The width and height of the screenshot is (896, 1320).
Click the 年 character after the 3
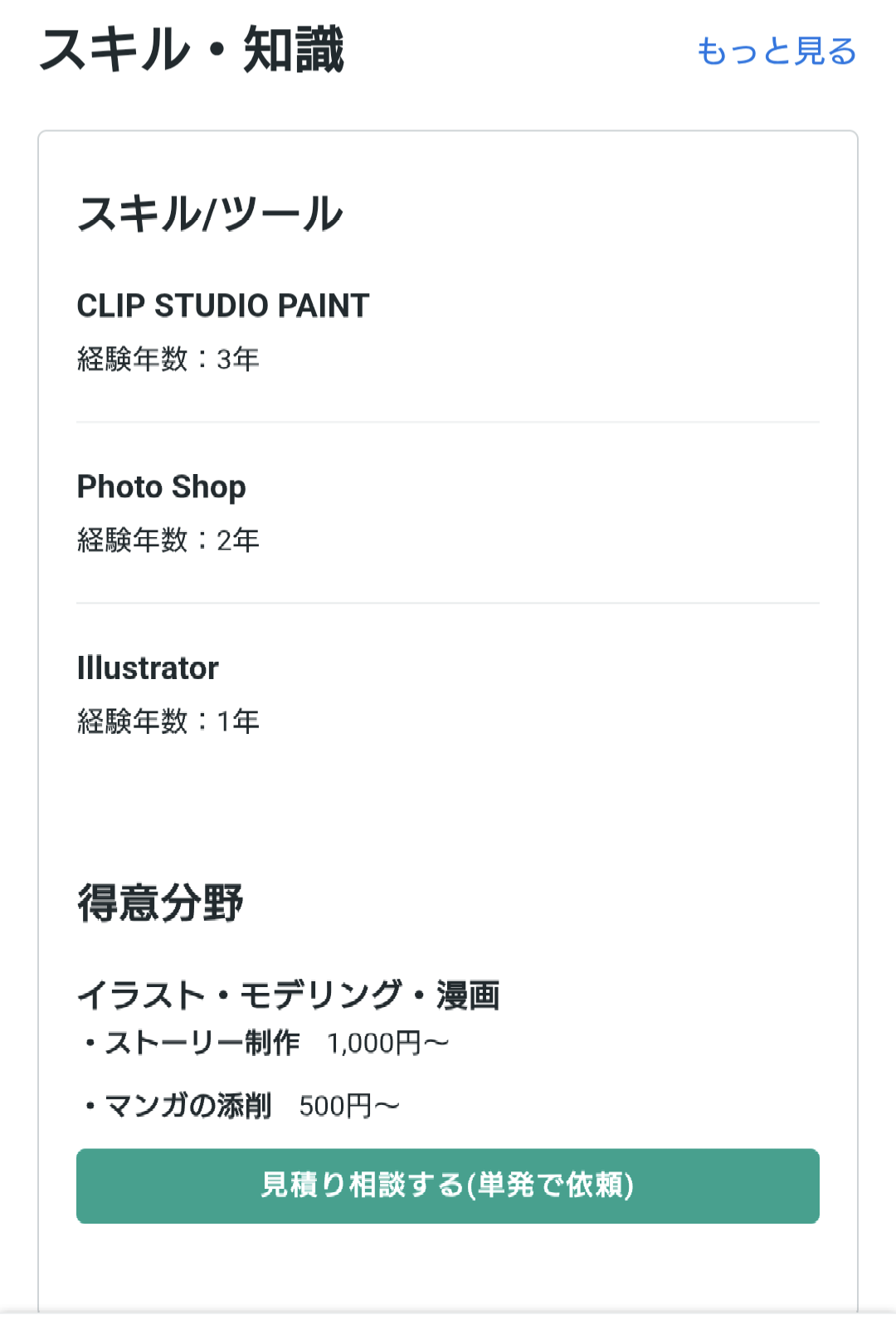tap(246, 359)
